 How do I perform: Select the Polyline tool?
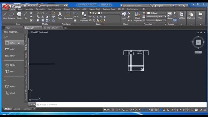tap(12, 15)
